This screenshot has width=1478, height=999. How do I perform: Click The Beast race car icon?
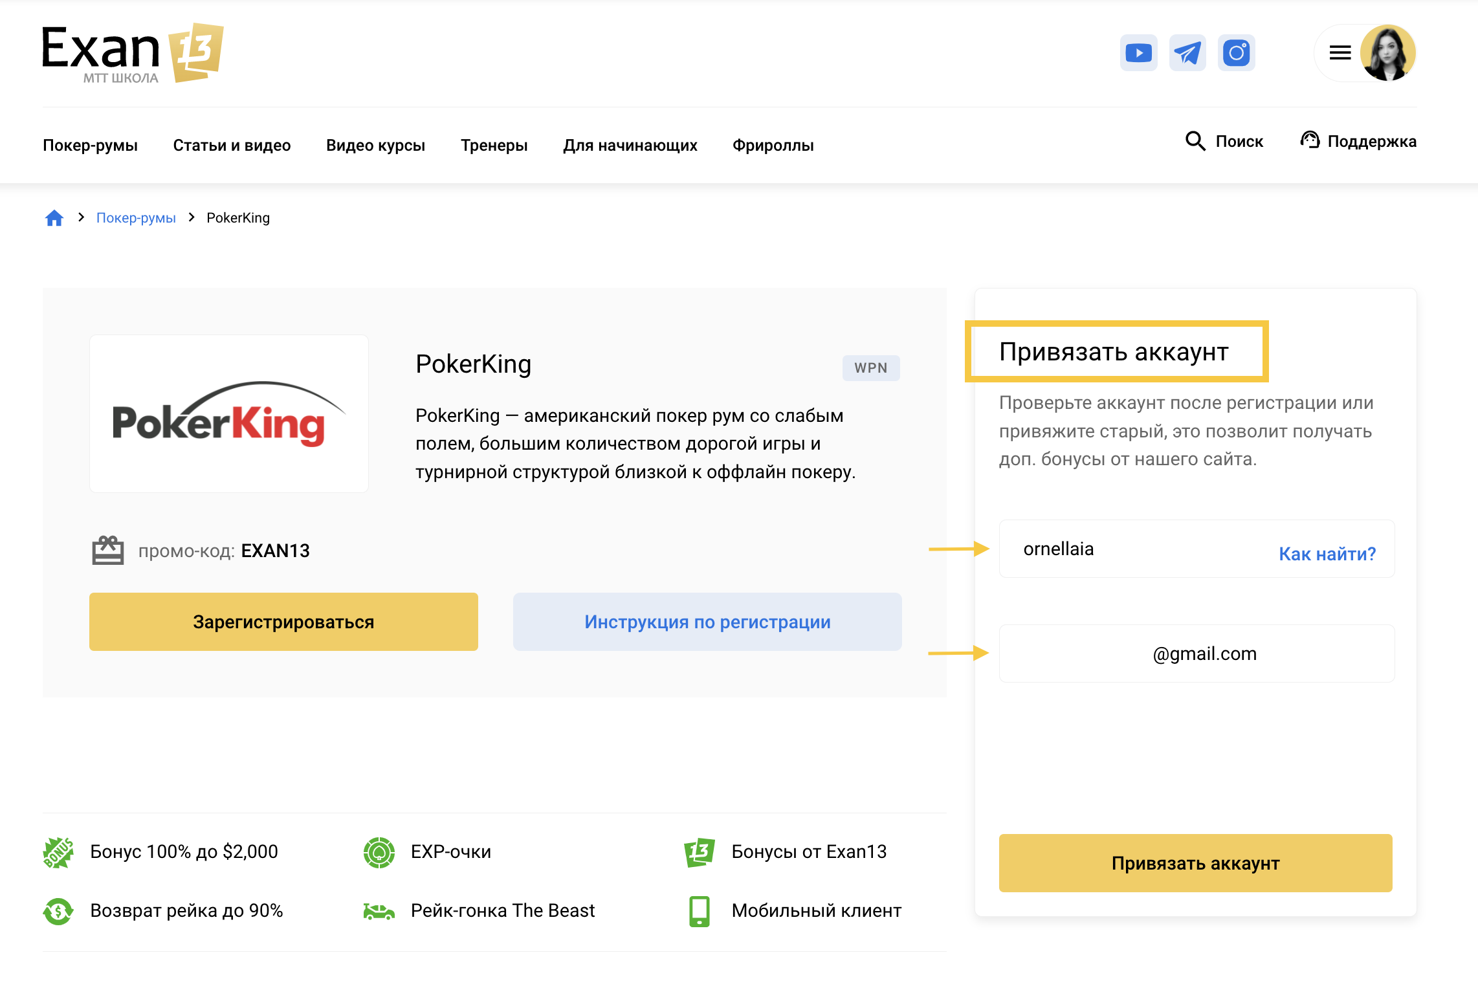379,911
